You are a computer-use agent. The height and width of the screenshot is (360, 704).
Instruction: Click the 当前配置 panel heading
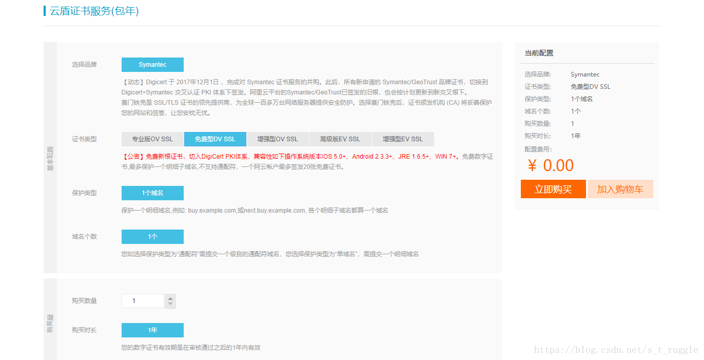point(539,53)
